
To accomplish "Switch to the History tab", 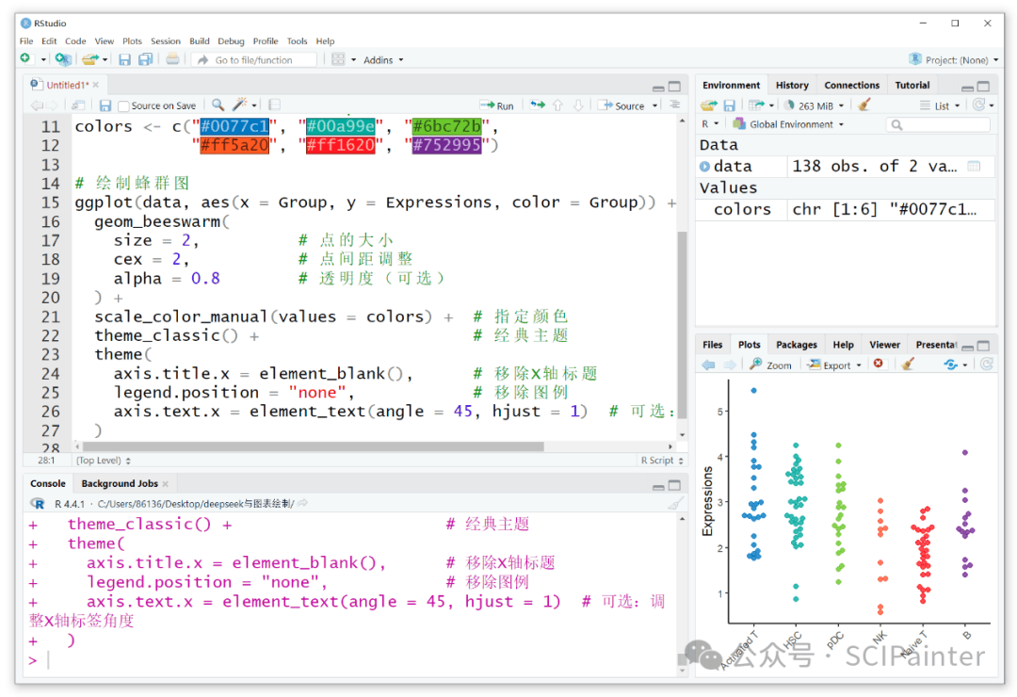I will (792, 85).
